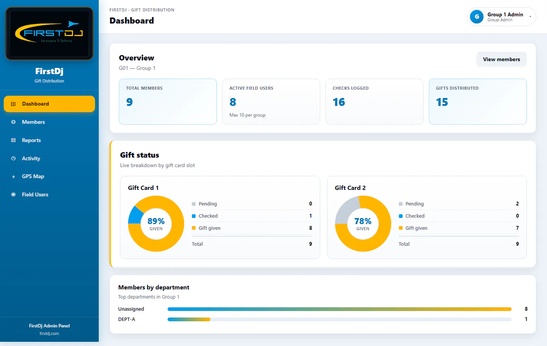Click the 'Gift Card 2' heading

[350, 188]
